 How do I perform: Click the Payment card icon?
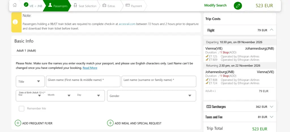pyautogui.click(x=128, y=5)
